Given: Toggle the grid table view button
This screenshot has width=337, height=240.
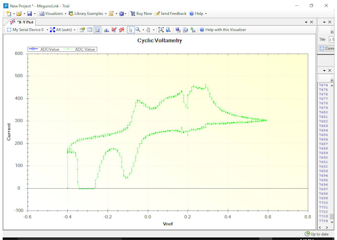Looking at the screenshot, I should point(90,30).
